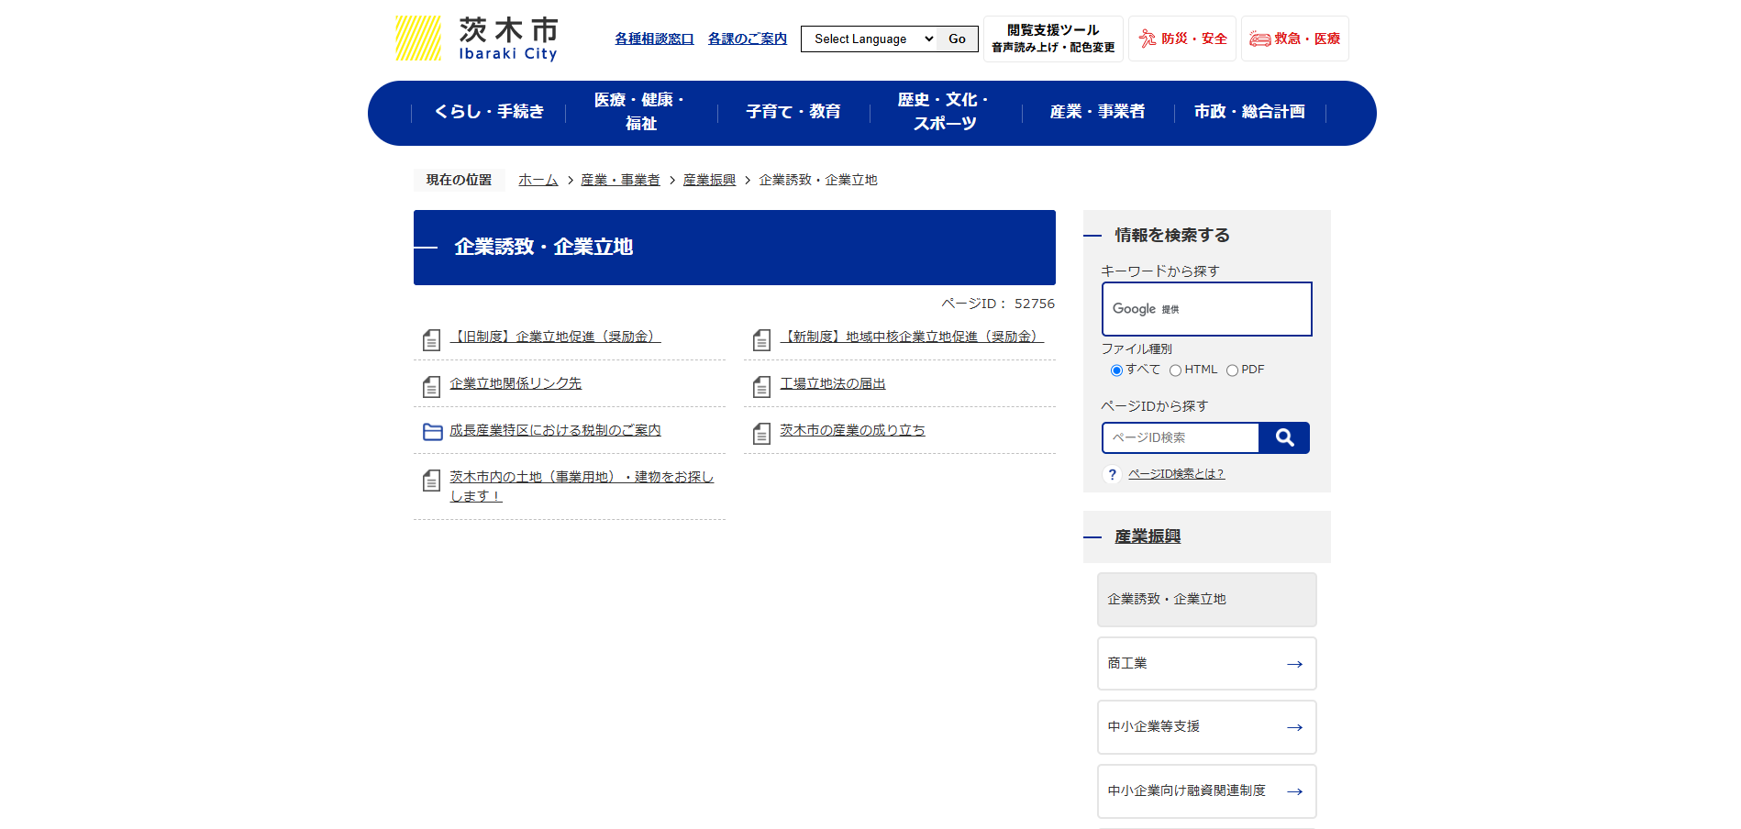Click the Go language button
The image size is (1741, 829).
[958, 39]
